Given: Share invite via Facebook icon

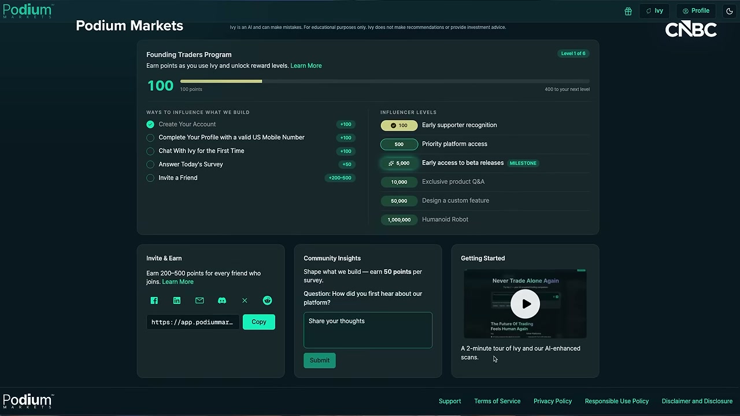Looking at the screenshot, I should click(x=154, y=300).
